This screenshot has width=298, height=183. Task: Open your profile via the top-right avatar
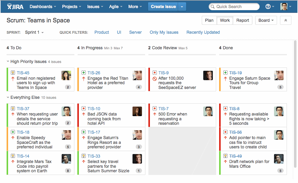(284, 6)
